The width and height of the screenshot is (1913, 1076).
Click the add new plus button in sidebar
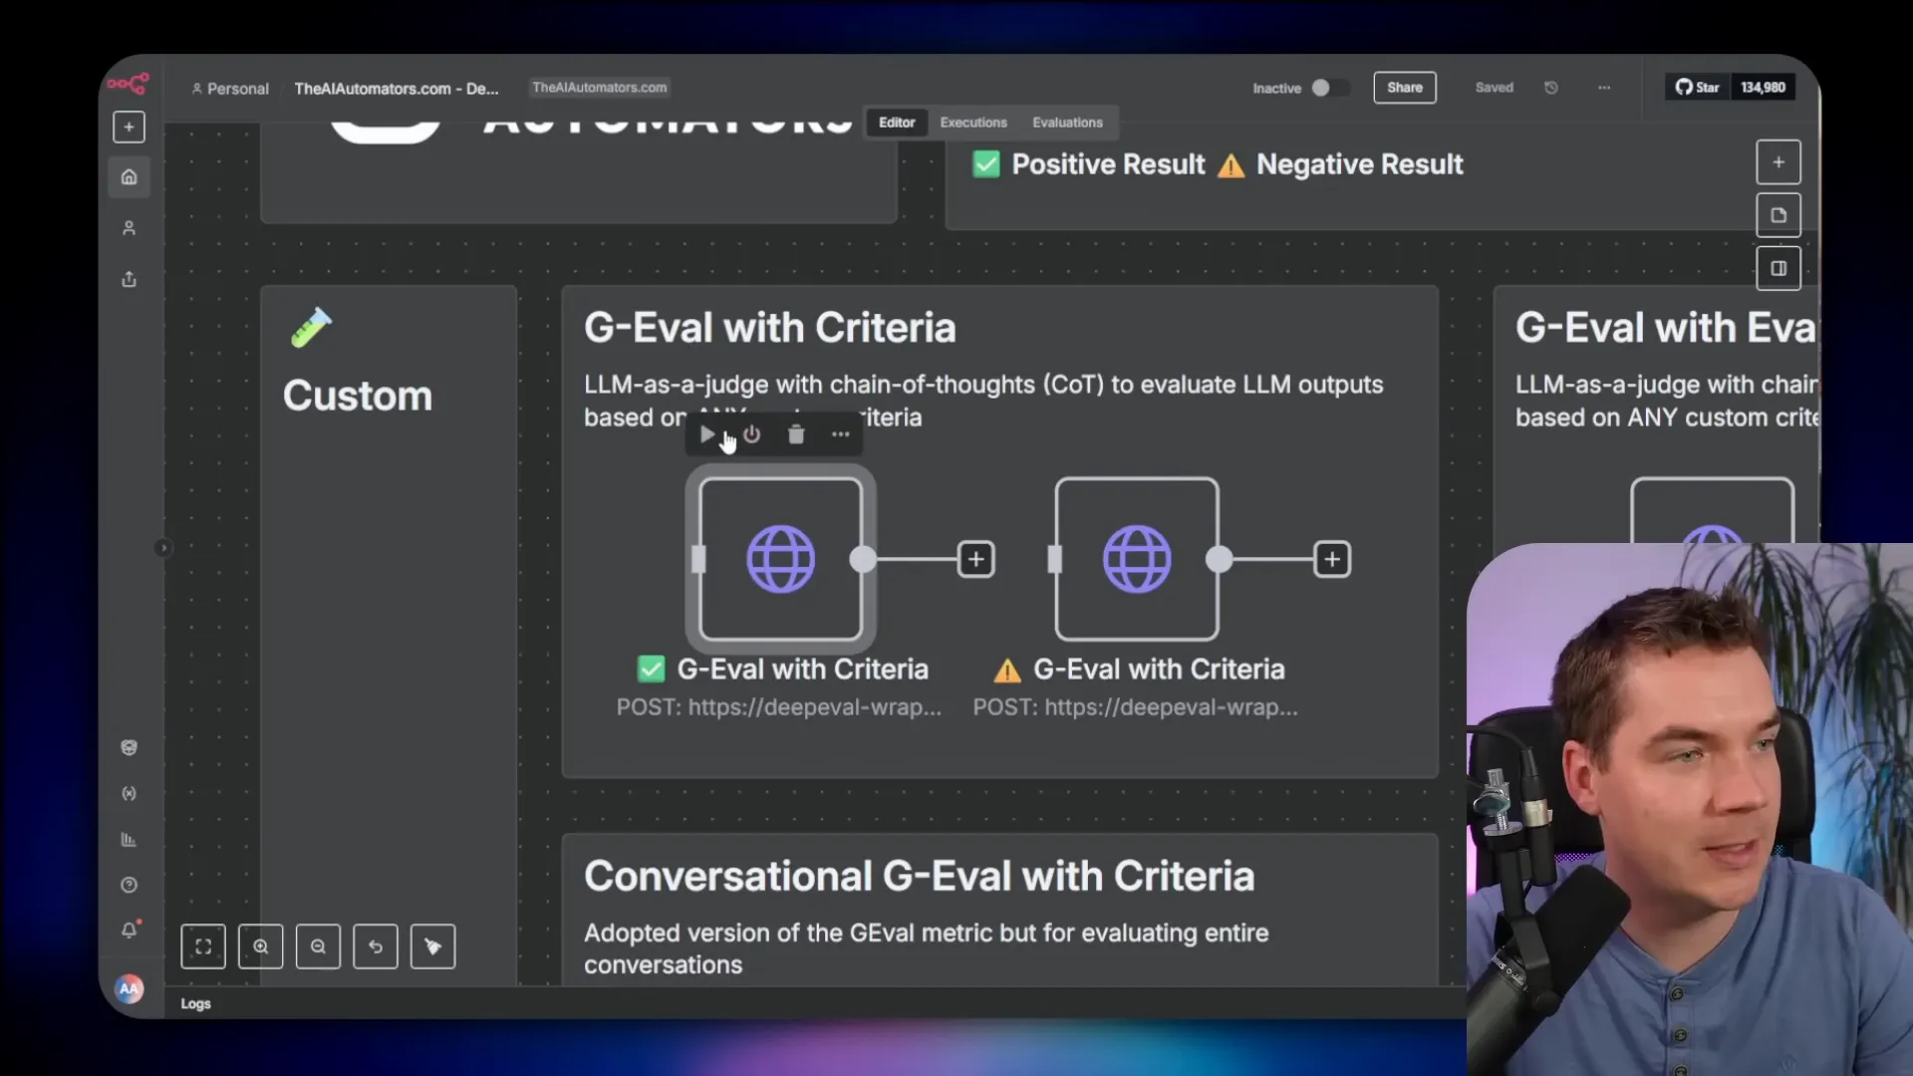click(x=129, y=127)
